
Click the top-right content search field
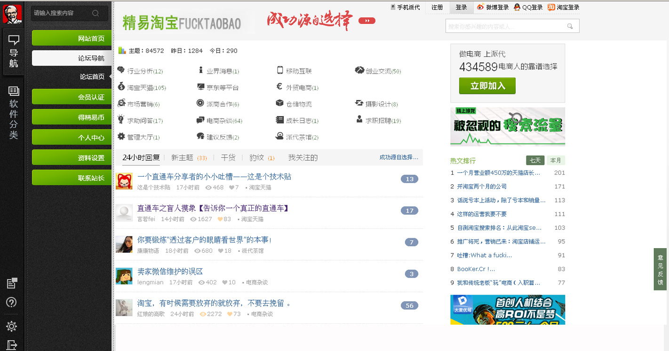(x=512, y=26)
